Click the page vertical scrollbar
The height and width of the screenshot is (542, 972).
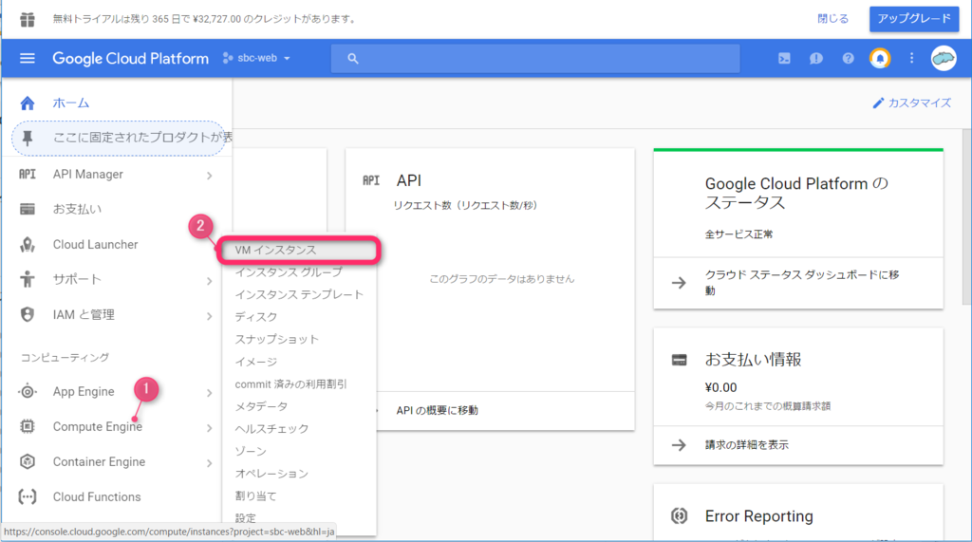(x=966, y=217)
